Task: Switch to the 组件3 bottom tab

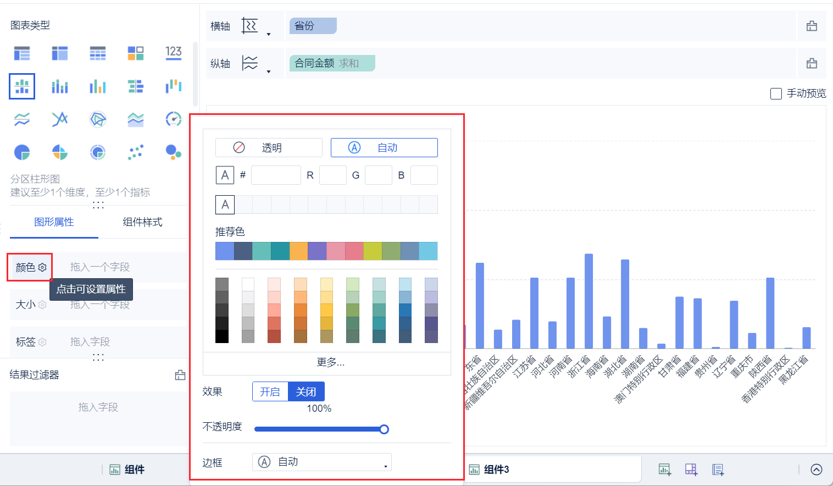Action: (x=489, y=470)
